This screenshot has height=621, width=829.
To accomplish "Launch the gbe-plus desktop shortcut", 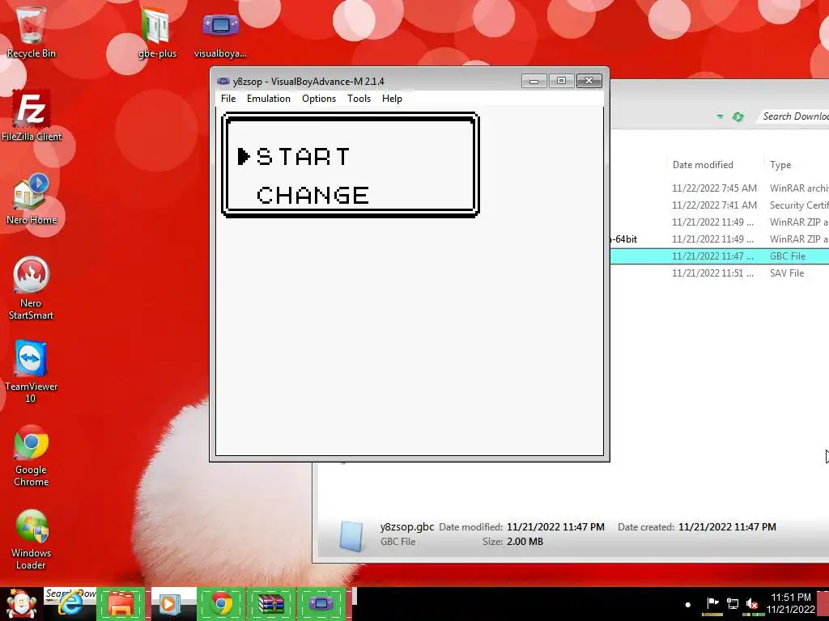I will 157,32.
